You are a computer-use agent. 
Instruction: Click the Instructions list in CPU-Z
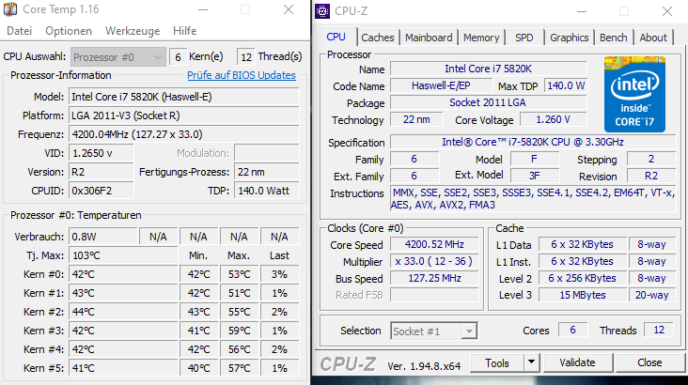533,199
